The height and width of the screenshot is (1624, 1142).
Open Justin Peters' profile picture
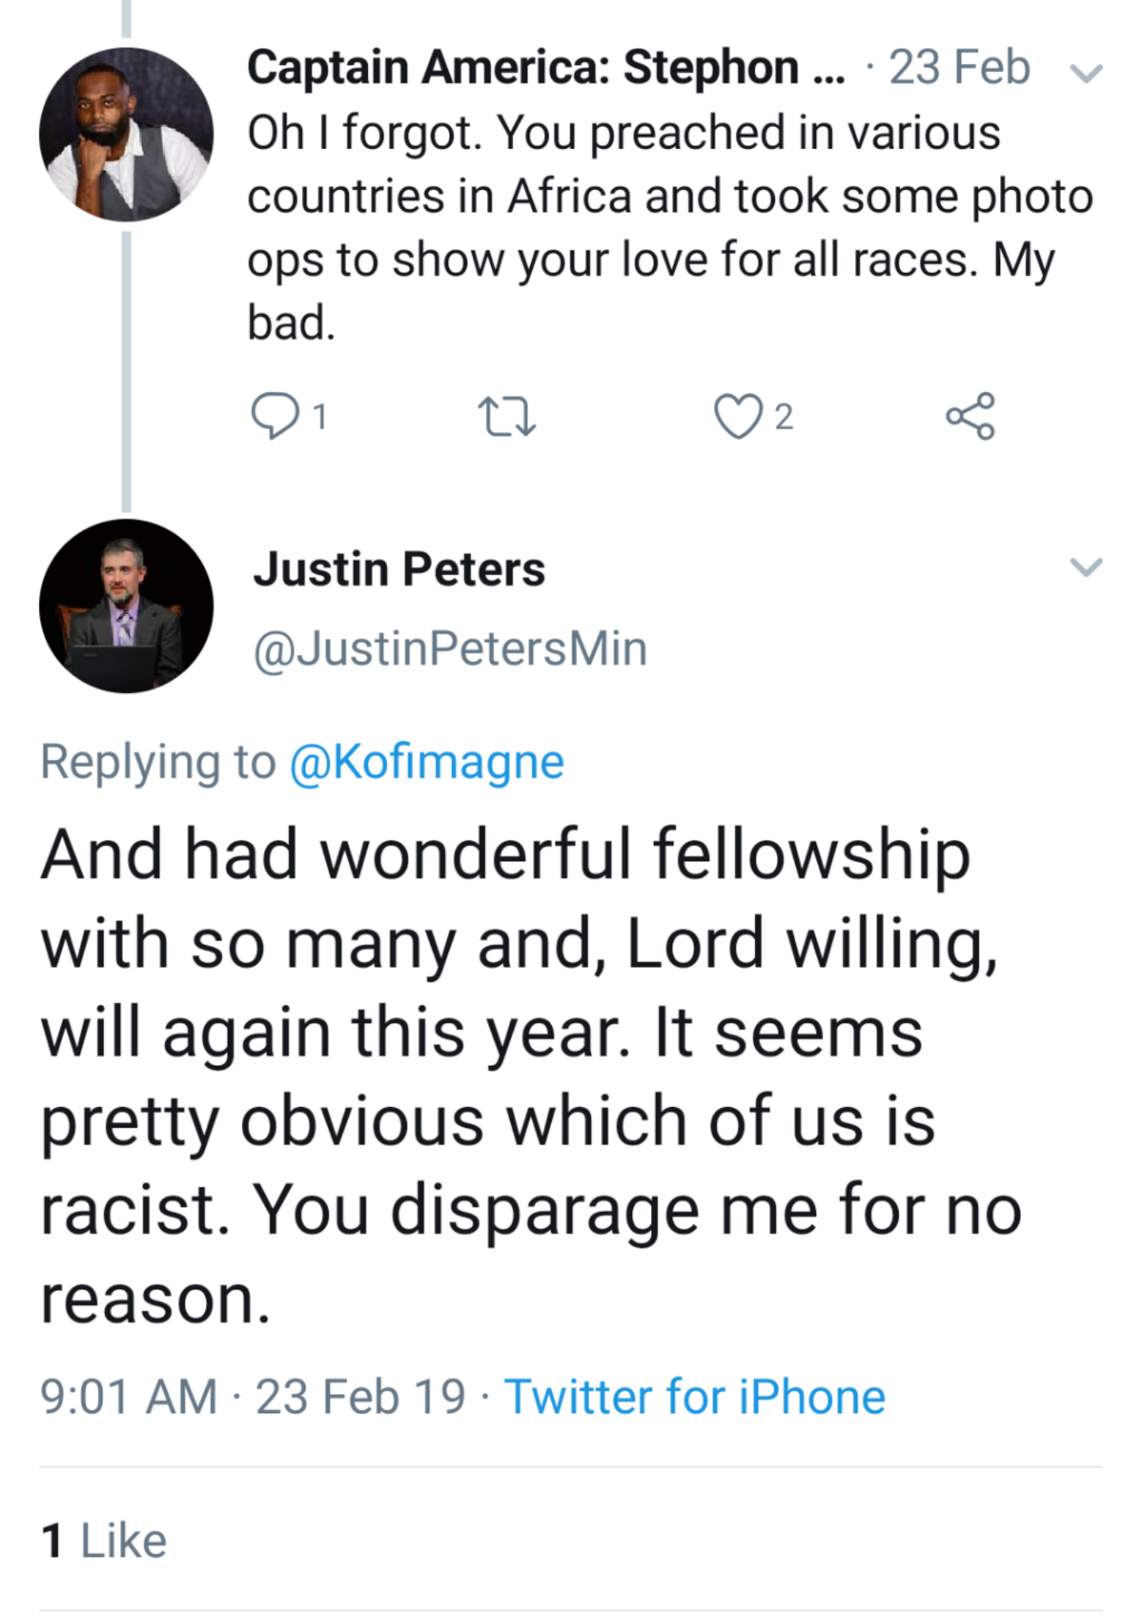[x=126, y=606]
